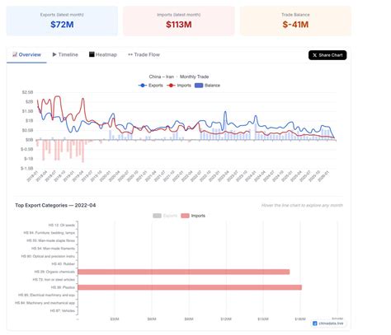
Task: Click the Share Chart button
Action: (327, 55)
